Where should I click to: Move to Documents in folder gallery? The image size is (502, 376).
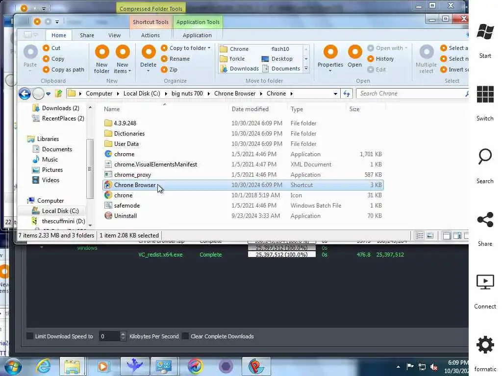tap(281, 69)
